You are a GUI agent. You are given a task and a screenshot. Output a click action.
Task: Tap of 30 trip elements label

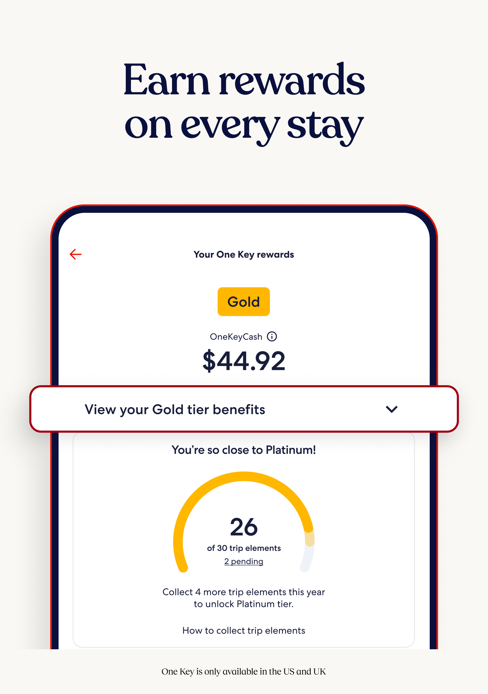[244, 548]
